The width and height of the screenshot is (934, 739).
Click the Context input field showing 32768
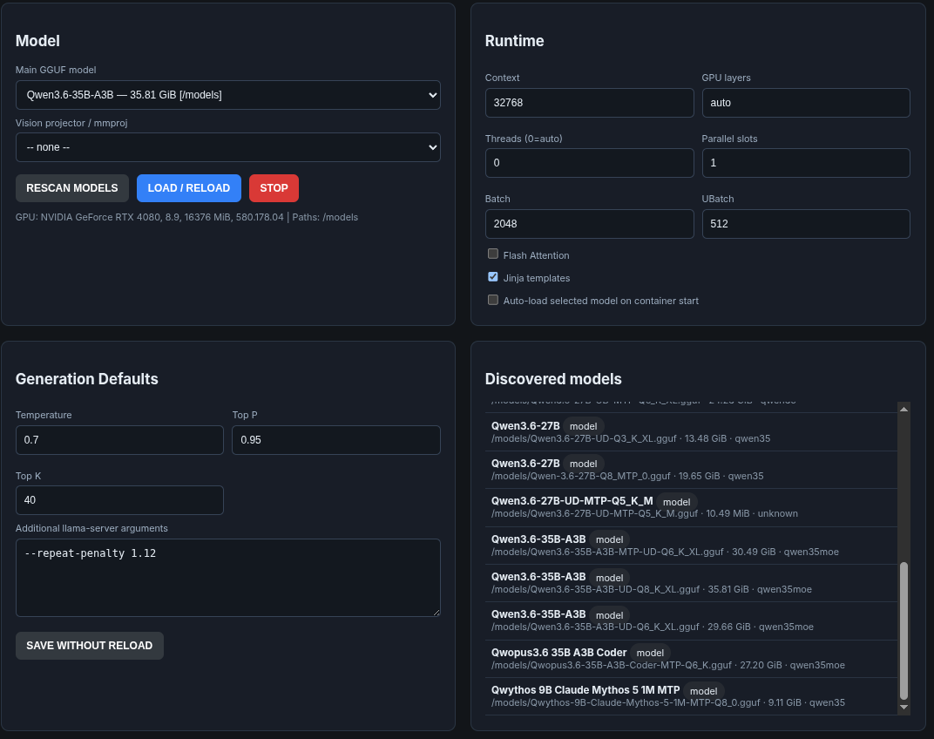(x=589, y=103)
